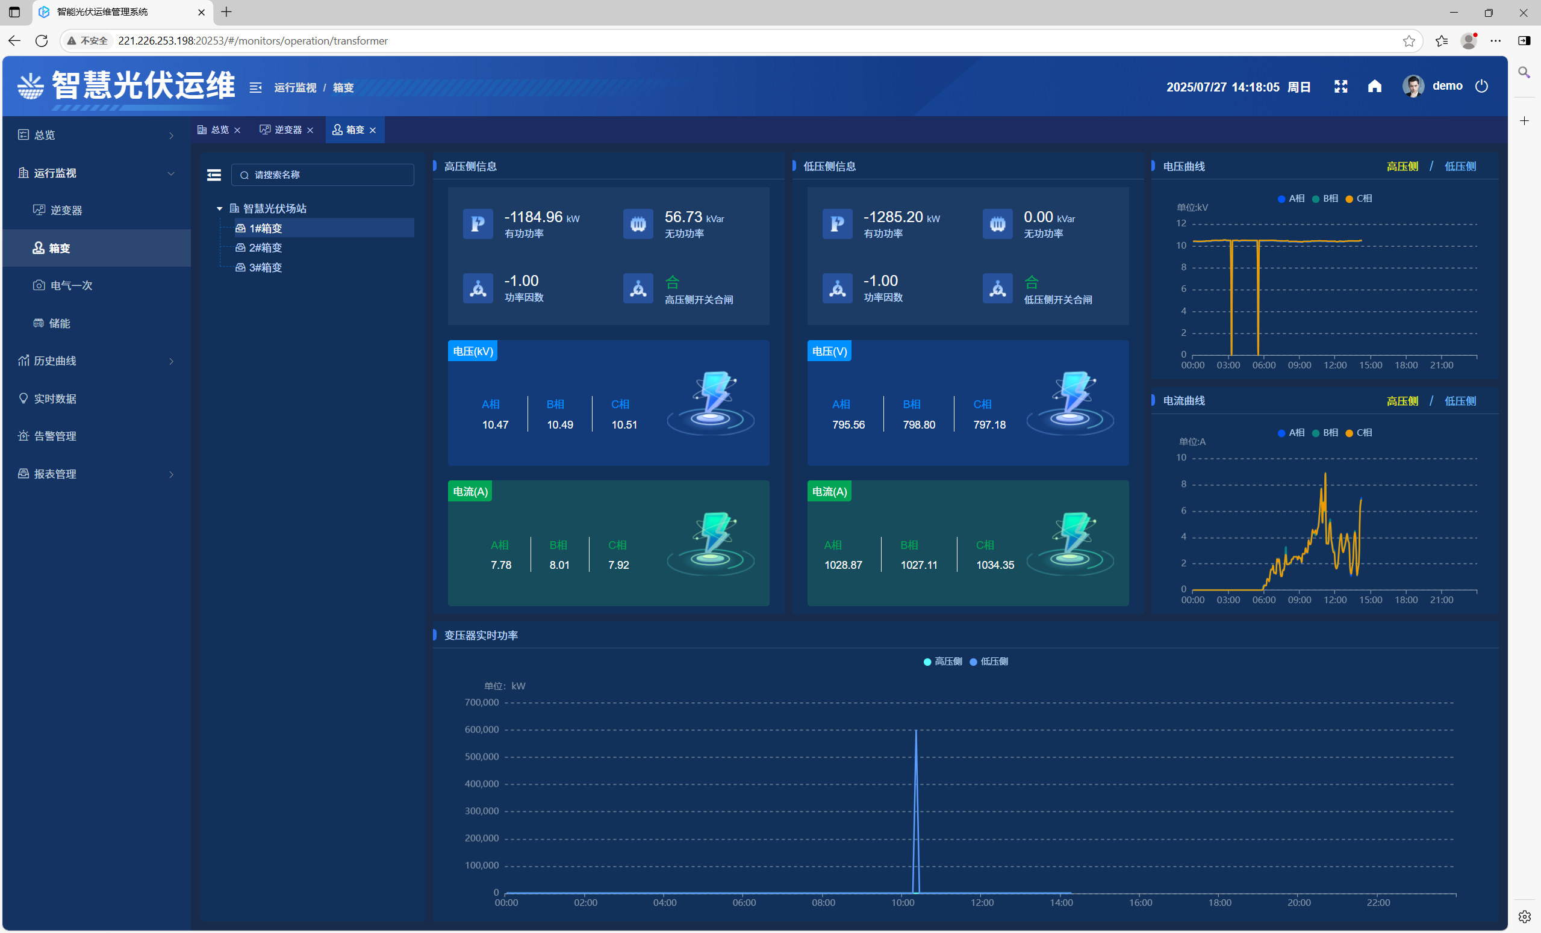1541x933 pixels.
Task: Toggle A相 legend in the voltage curve chart
Action: click(x=1291, y=198)
